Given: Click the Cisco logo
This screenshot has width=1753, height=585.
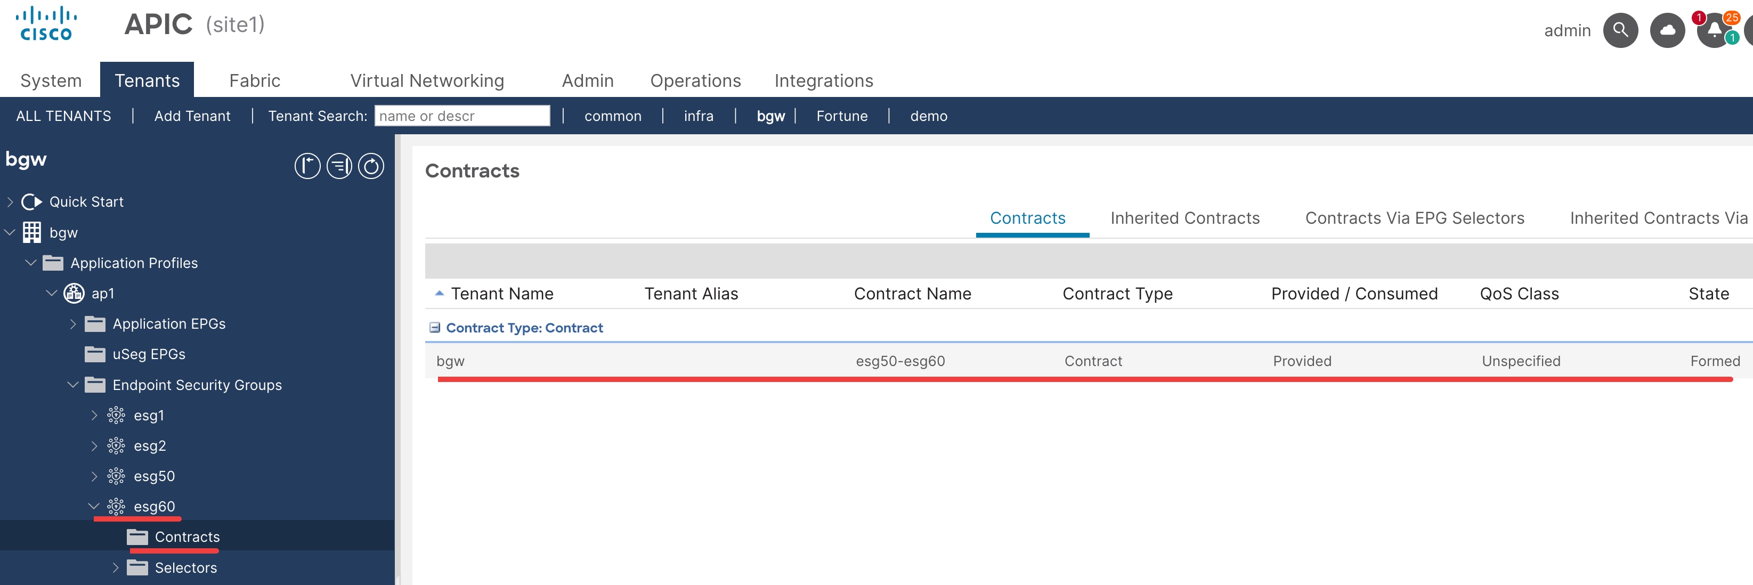Looking at the screenshot, I should (46, 24).
